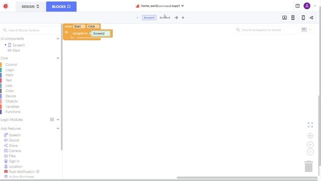Zoom out the blocks workspace
321x181 pixels.
point(310,152)
